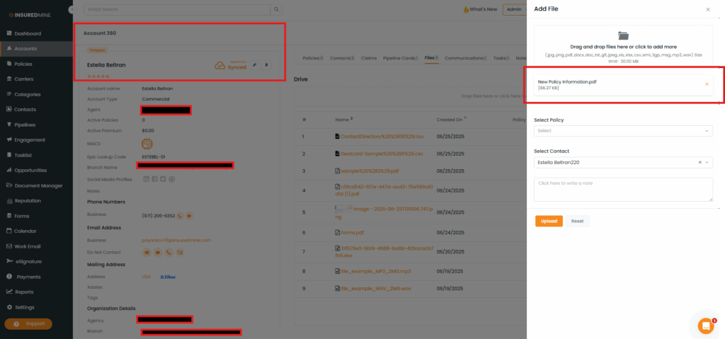This screenshot has height=339, width=725.
Task: Toggle Do Not Contact mail option
Action: click(x=180, y=253)
